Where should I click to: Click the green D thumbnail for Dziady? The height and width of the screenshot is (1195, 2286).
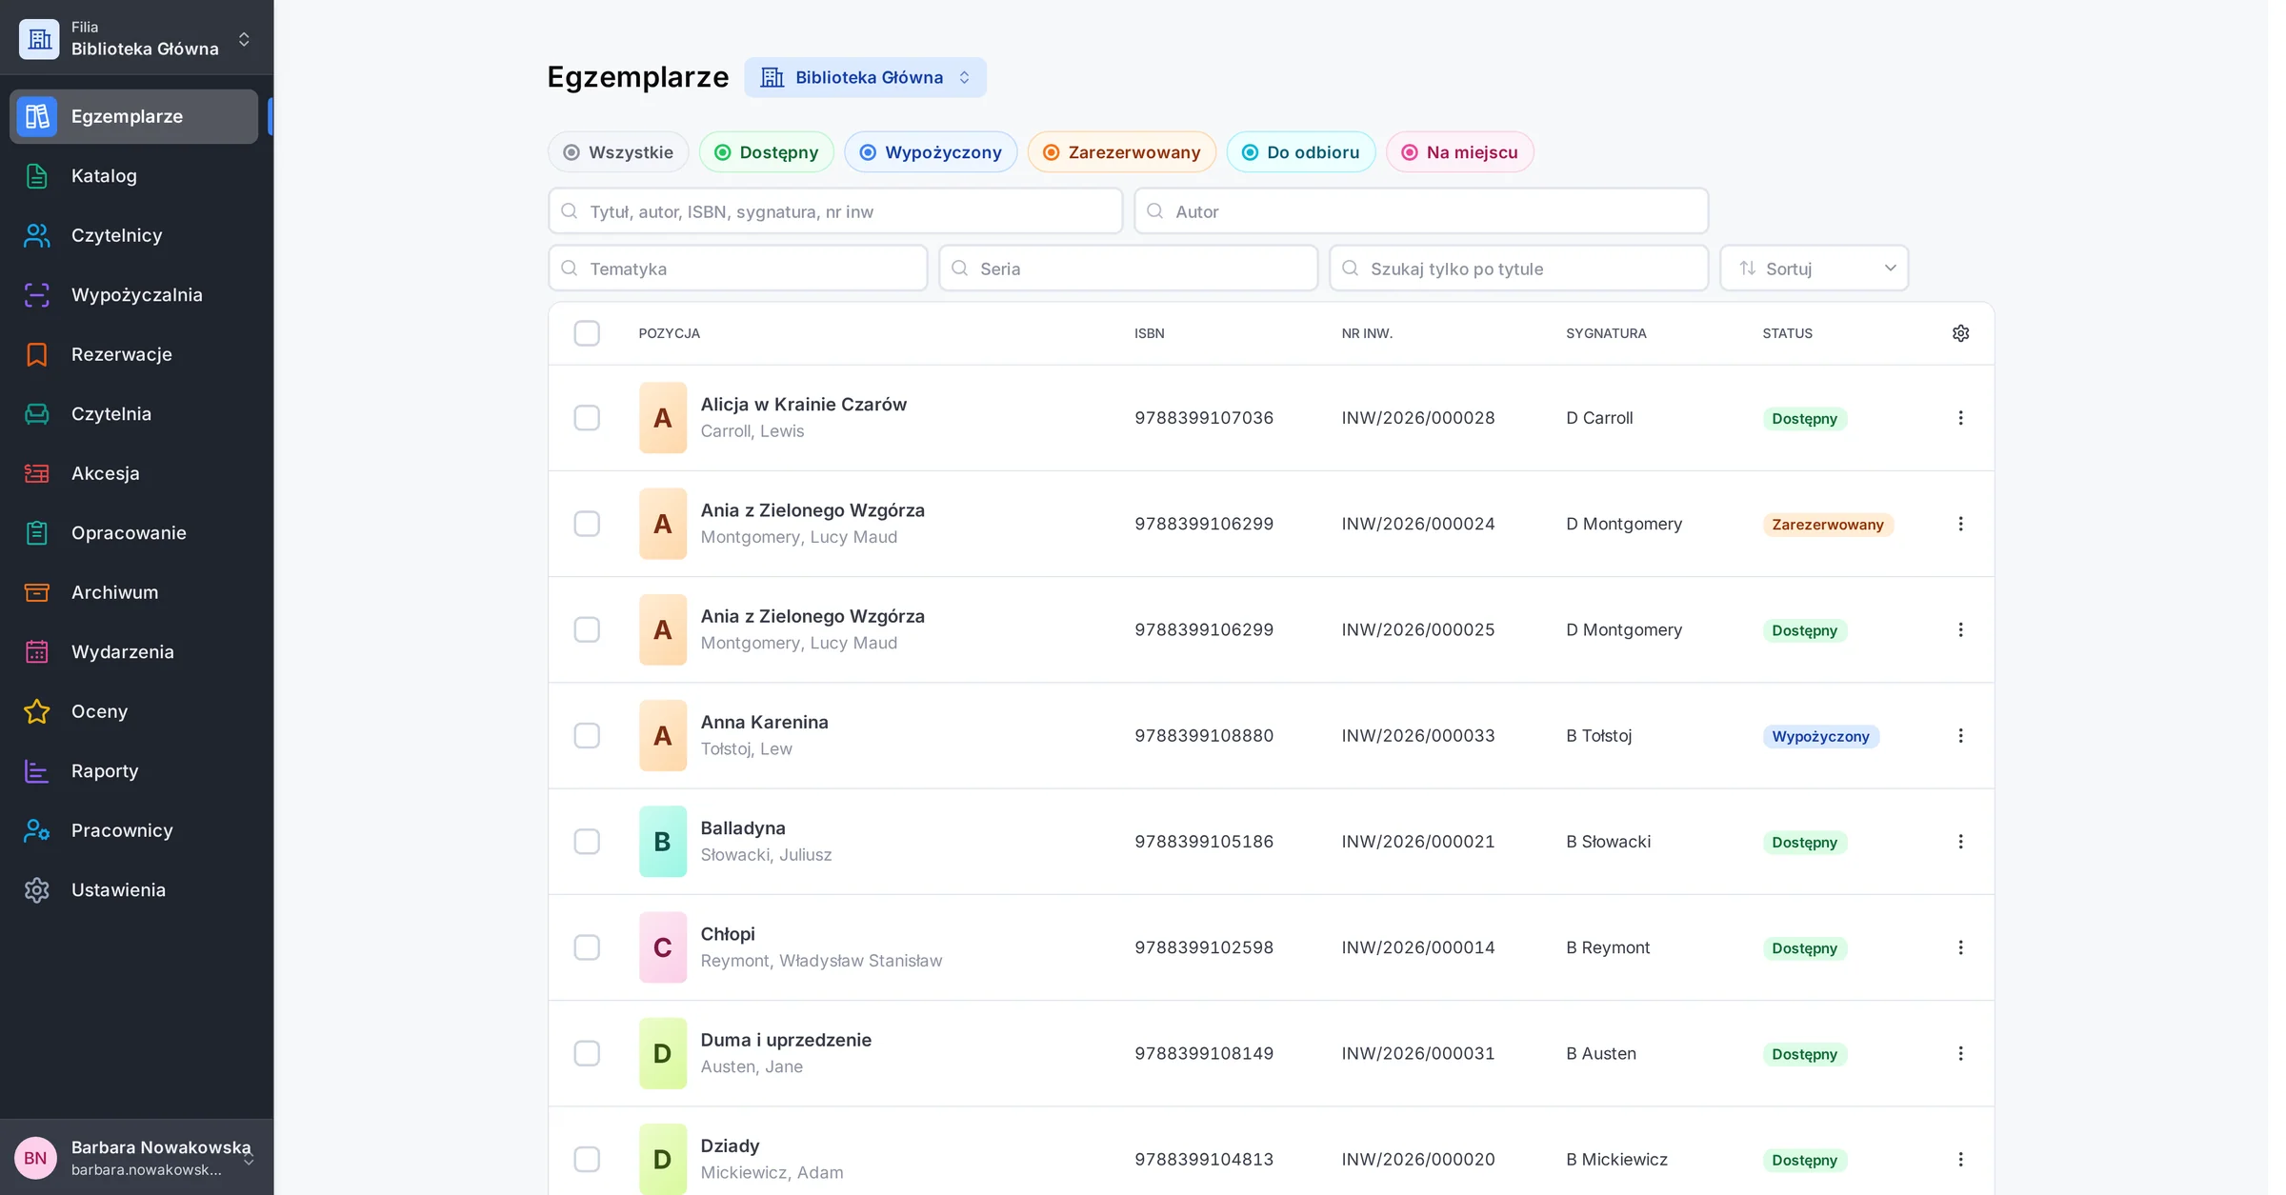coord(663,1159)
